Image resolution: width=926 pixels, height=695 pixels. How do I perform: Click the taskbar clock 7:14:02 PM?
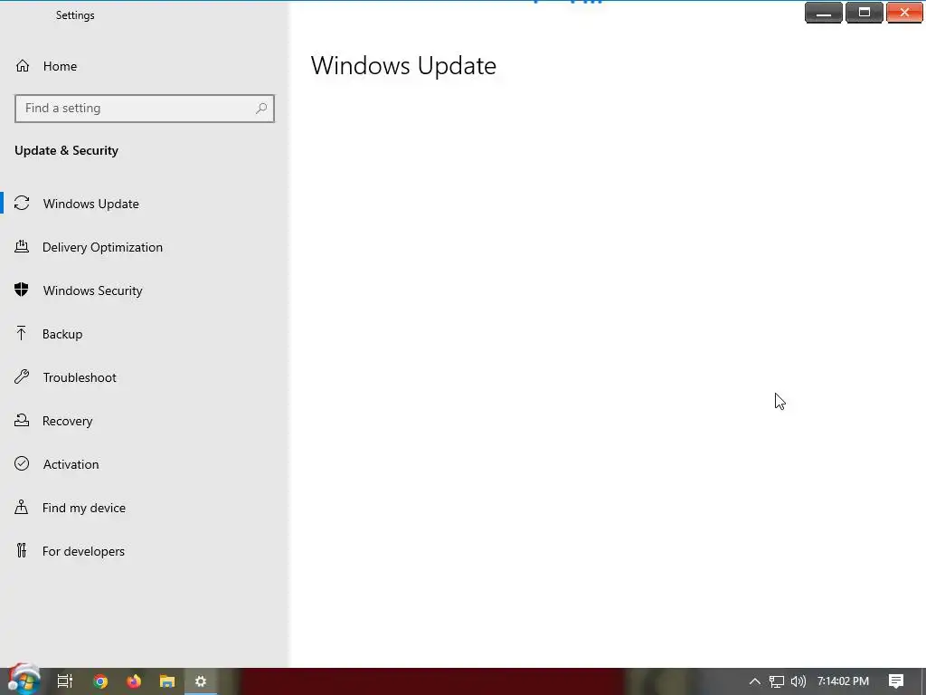coord(843,681)
